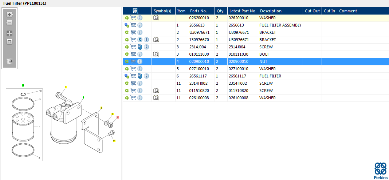Click the 'BOLT' description cell
The height and width of the screenshot is (180, 389).
tap(264, 54)
